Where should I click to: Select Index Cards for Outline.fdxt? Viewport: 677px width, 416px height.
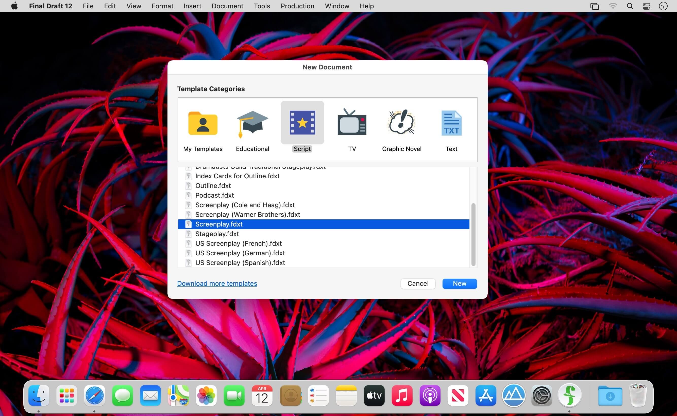[237, 176]
